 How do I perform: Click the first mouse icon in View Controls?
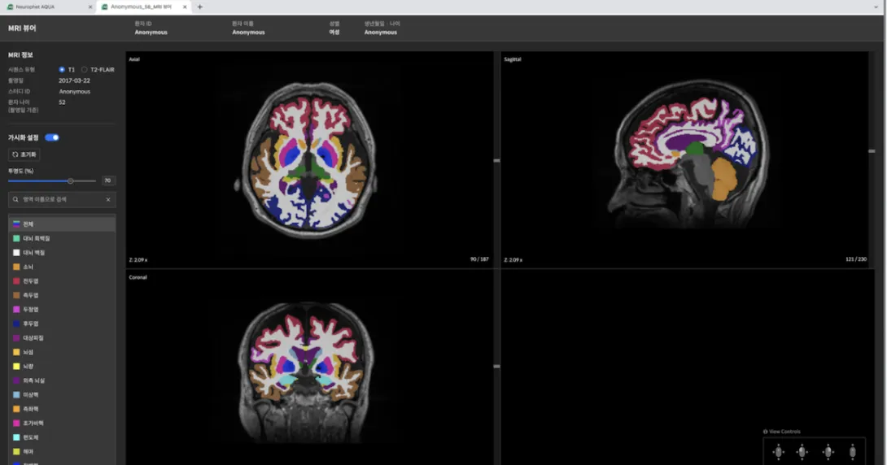coord(778,452)
